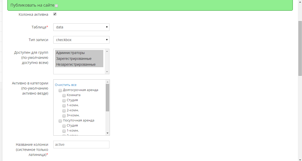Click the category list scrollbar thumb
Image resolution: width=302 pixels, height=161 pixels.
click(x=107, y=98)
